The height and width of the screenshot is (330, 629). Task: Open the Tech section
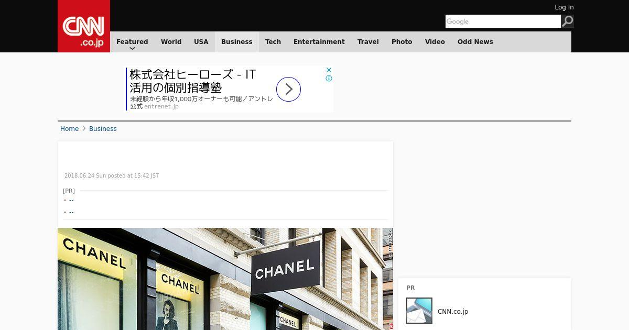(273, 42)
